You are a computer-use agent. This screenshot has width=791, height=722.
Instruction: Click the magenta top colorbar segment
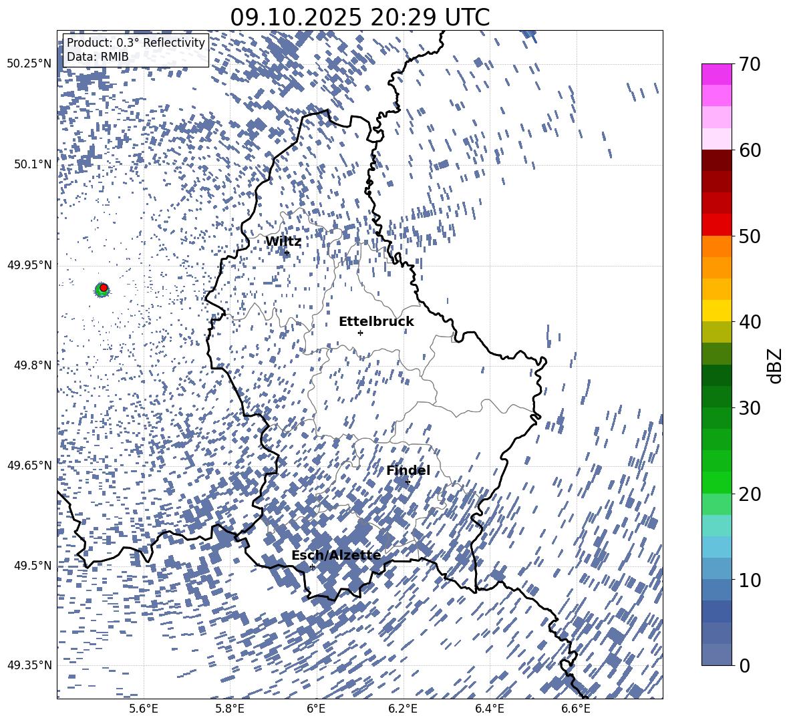[716, 75]
